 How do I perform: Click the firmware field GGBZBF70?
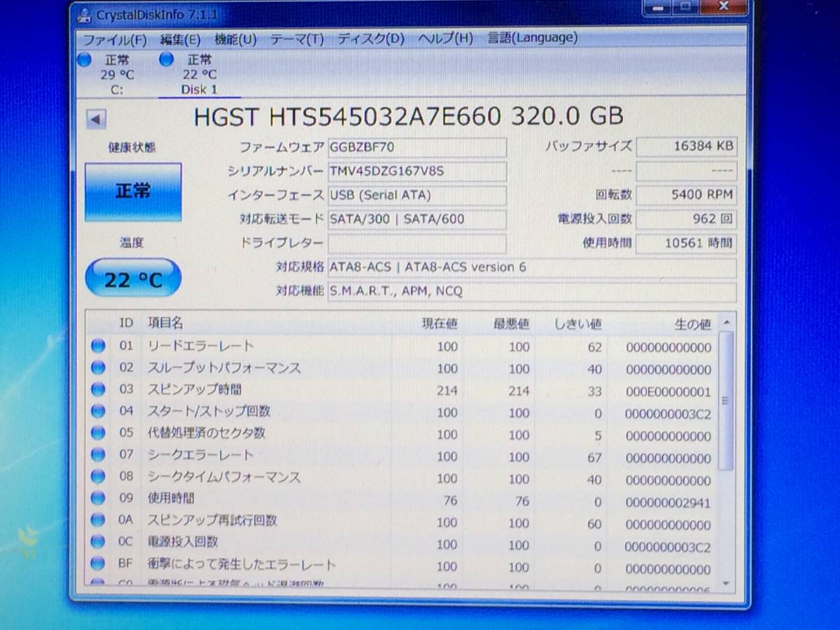tap(417, 148)
